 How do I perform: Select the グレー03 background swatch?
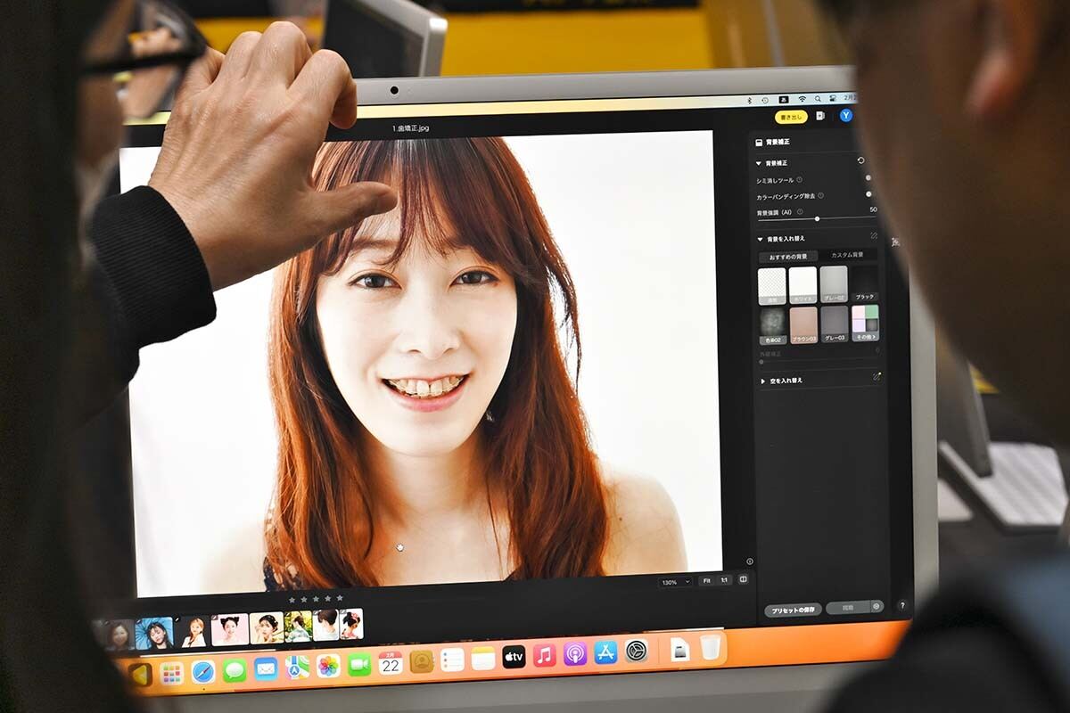[x=835, y=324]
